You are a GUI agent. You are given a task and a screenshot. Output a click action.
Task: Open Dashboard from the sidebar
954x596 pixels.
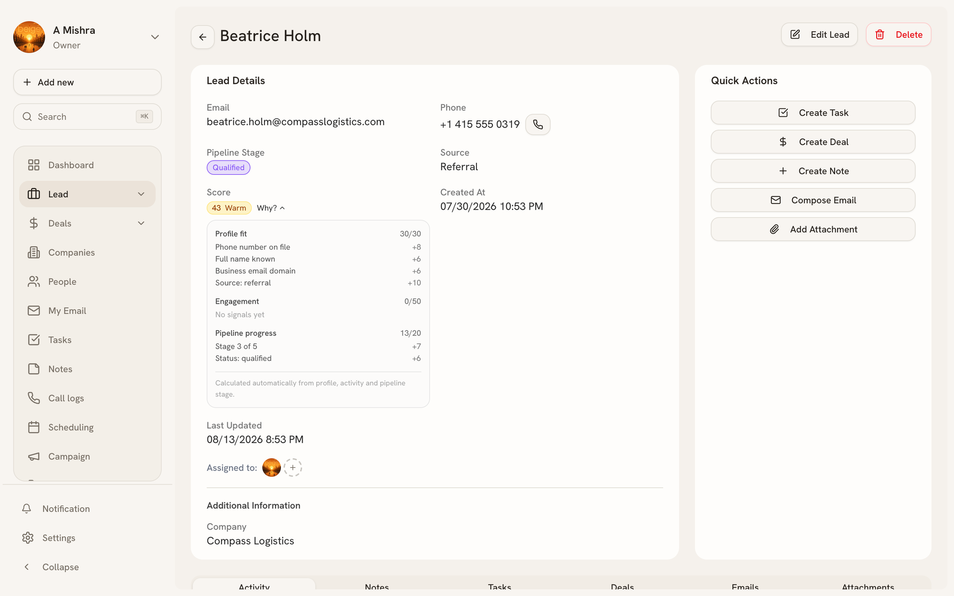pos(87,165)
